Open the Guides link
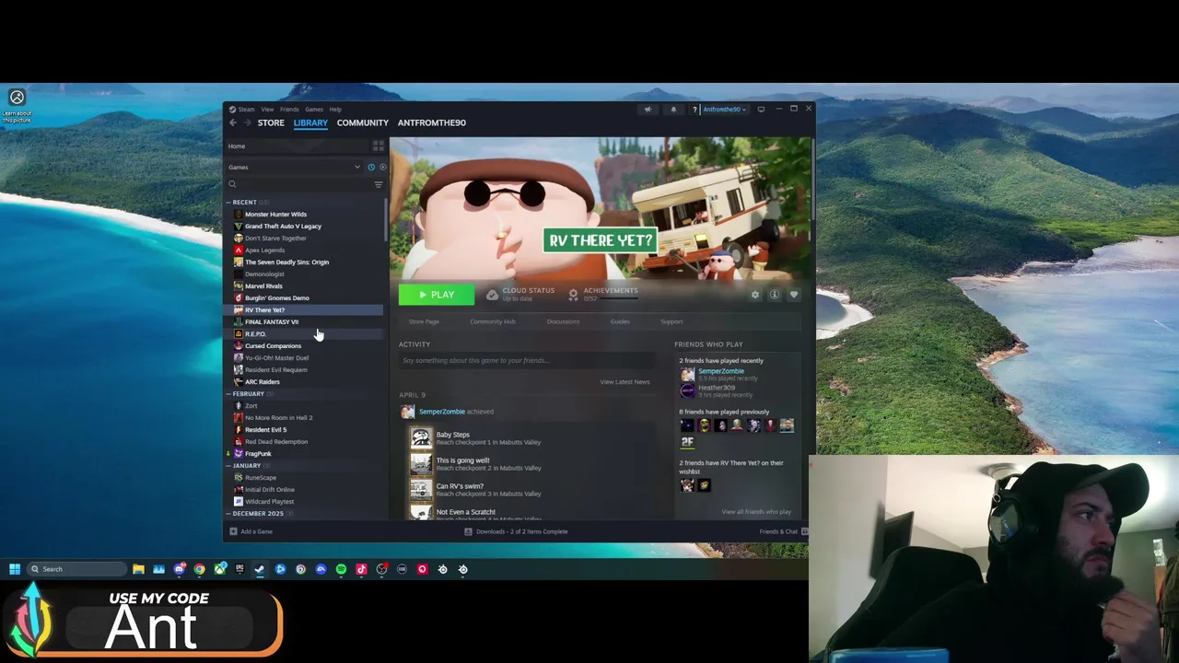 (x=620, y=321)
